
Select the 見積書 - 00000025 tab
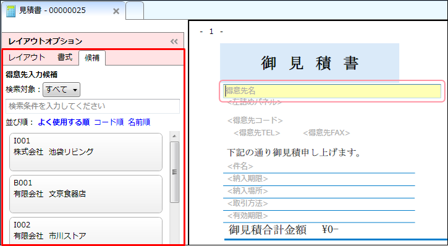point(64,11)
